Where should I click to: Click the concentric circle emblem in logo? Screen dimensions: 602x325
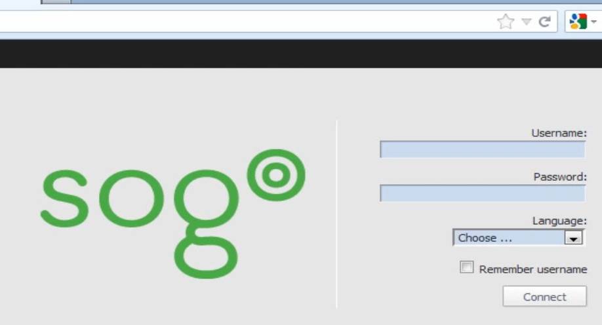276,175
